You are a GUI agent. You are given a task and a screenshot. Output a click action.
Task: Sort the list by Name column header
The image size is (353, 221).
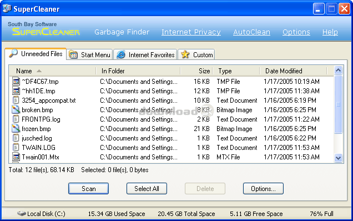[53, 71]
